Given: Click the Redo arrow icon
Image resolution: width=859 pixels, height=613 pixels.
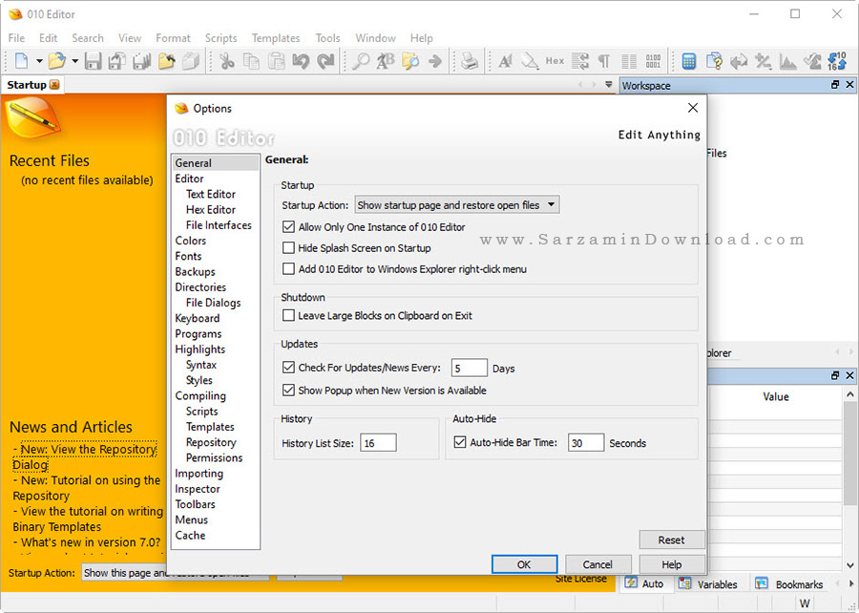Looking at the screenshot, I should tap(326, 61).
